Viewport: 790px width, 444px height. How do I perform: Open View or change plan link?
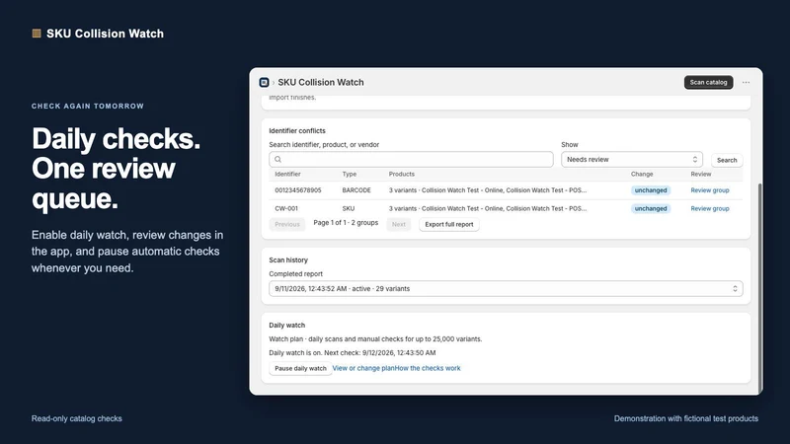[x=363, y=368]
